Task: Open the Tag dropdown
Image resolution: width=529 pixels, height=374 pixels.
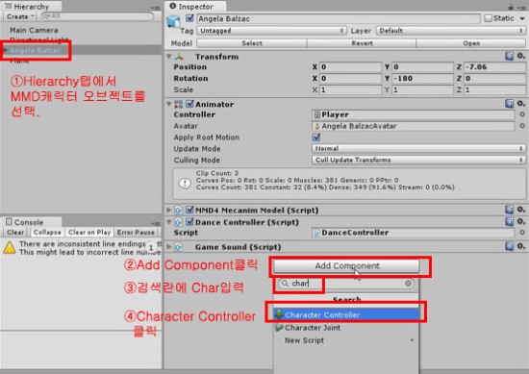Action: (x=271, y=31)
